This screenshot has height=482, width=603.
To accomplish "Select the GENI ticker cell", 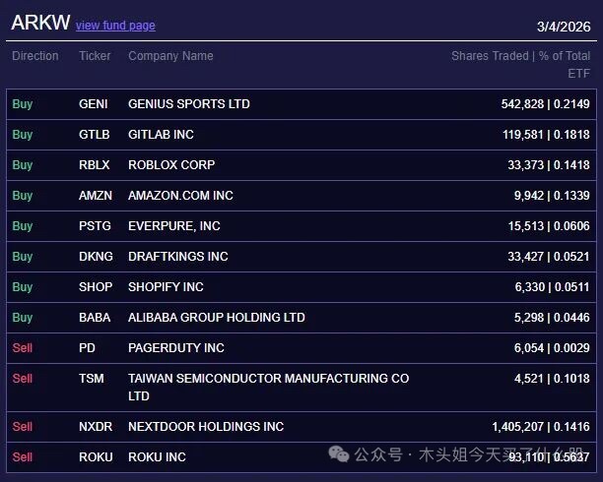I will [x=94, y=104].
